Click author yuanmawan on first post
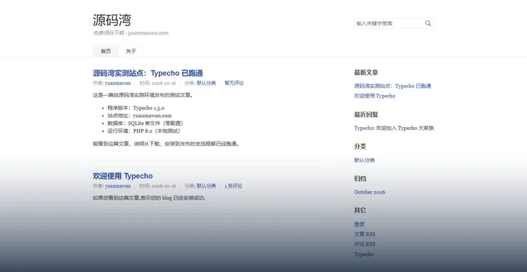Screen dimensions: 527x272 [x=118, y=83]
